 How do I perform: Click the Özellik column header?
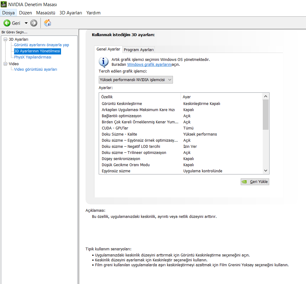tap(140, 97)
